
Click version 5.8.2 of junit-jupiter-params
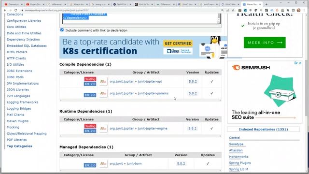click(x=193, y=93)
